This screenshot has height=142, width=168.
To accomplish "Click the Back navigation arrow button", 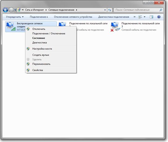I will 5,10.
